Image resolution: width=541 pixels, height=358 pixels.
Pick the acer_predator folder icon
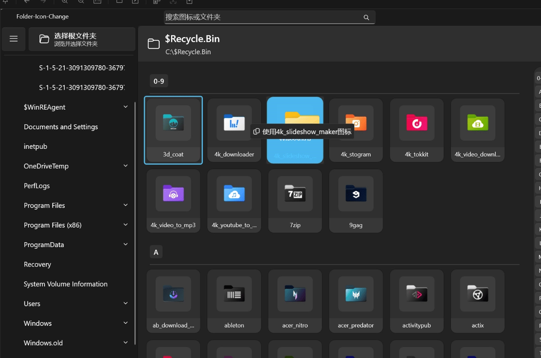click(356, 301)
